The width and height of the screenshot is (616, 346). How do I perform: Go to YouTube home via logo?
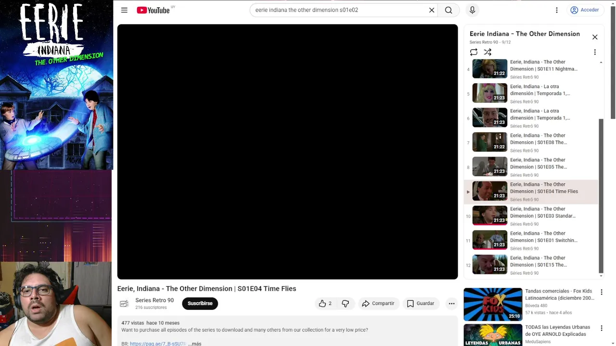coord(153,10)
